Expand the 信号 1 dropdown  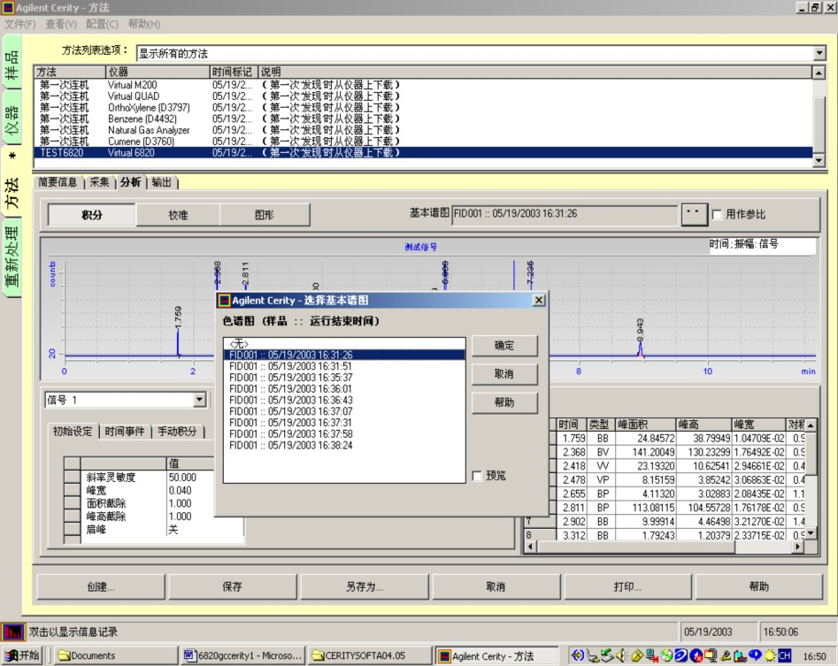[199, 400]
